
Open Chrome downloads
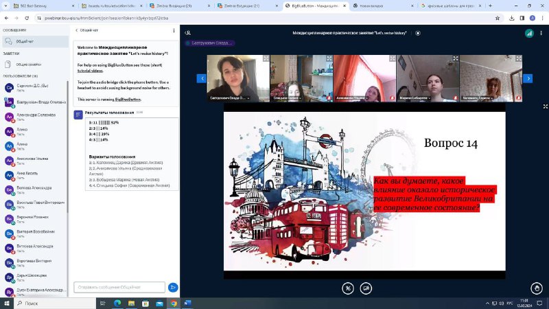(511, 18)
